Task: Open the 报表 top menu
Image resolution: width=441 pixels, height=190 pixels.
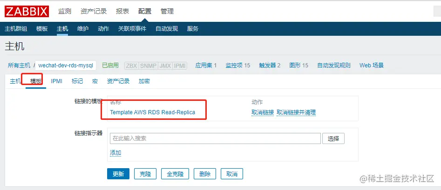Action: tap(122, 11)
